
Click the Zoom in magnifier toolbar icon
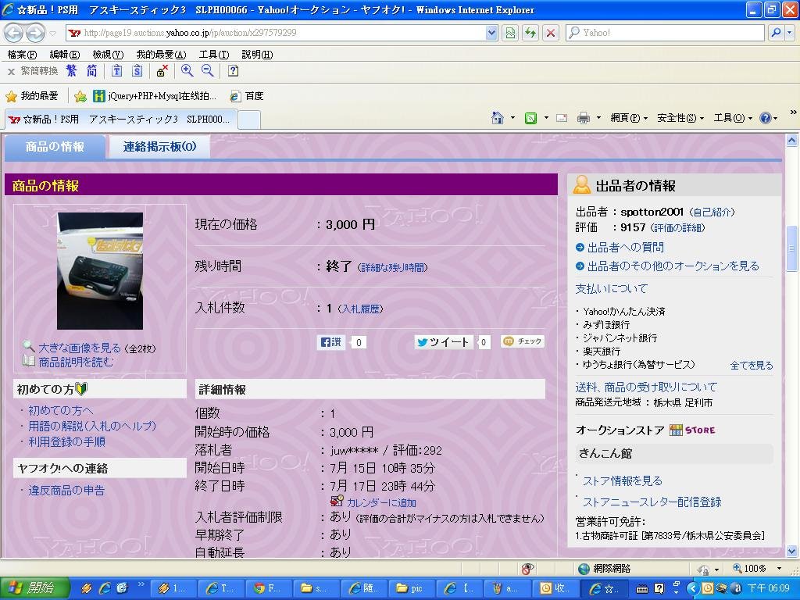(x=187, y=71)
